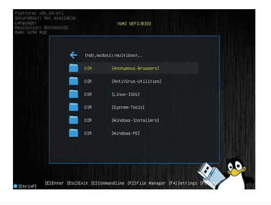Click the YUMI UEFI/BIOS title
Screen dimensions: 271x205
pyautogui.click(x=134, y=24)
